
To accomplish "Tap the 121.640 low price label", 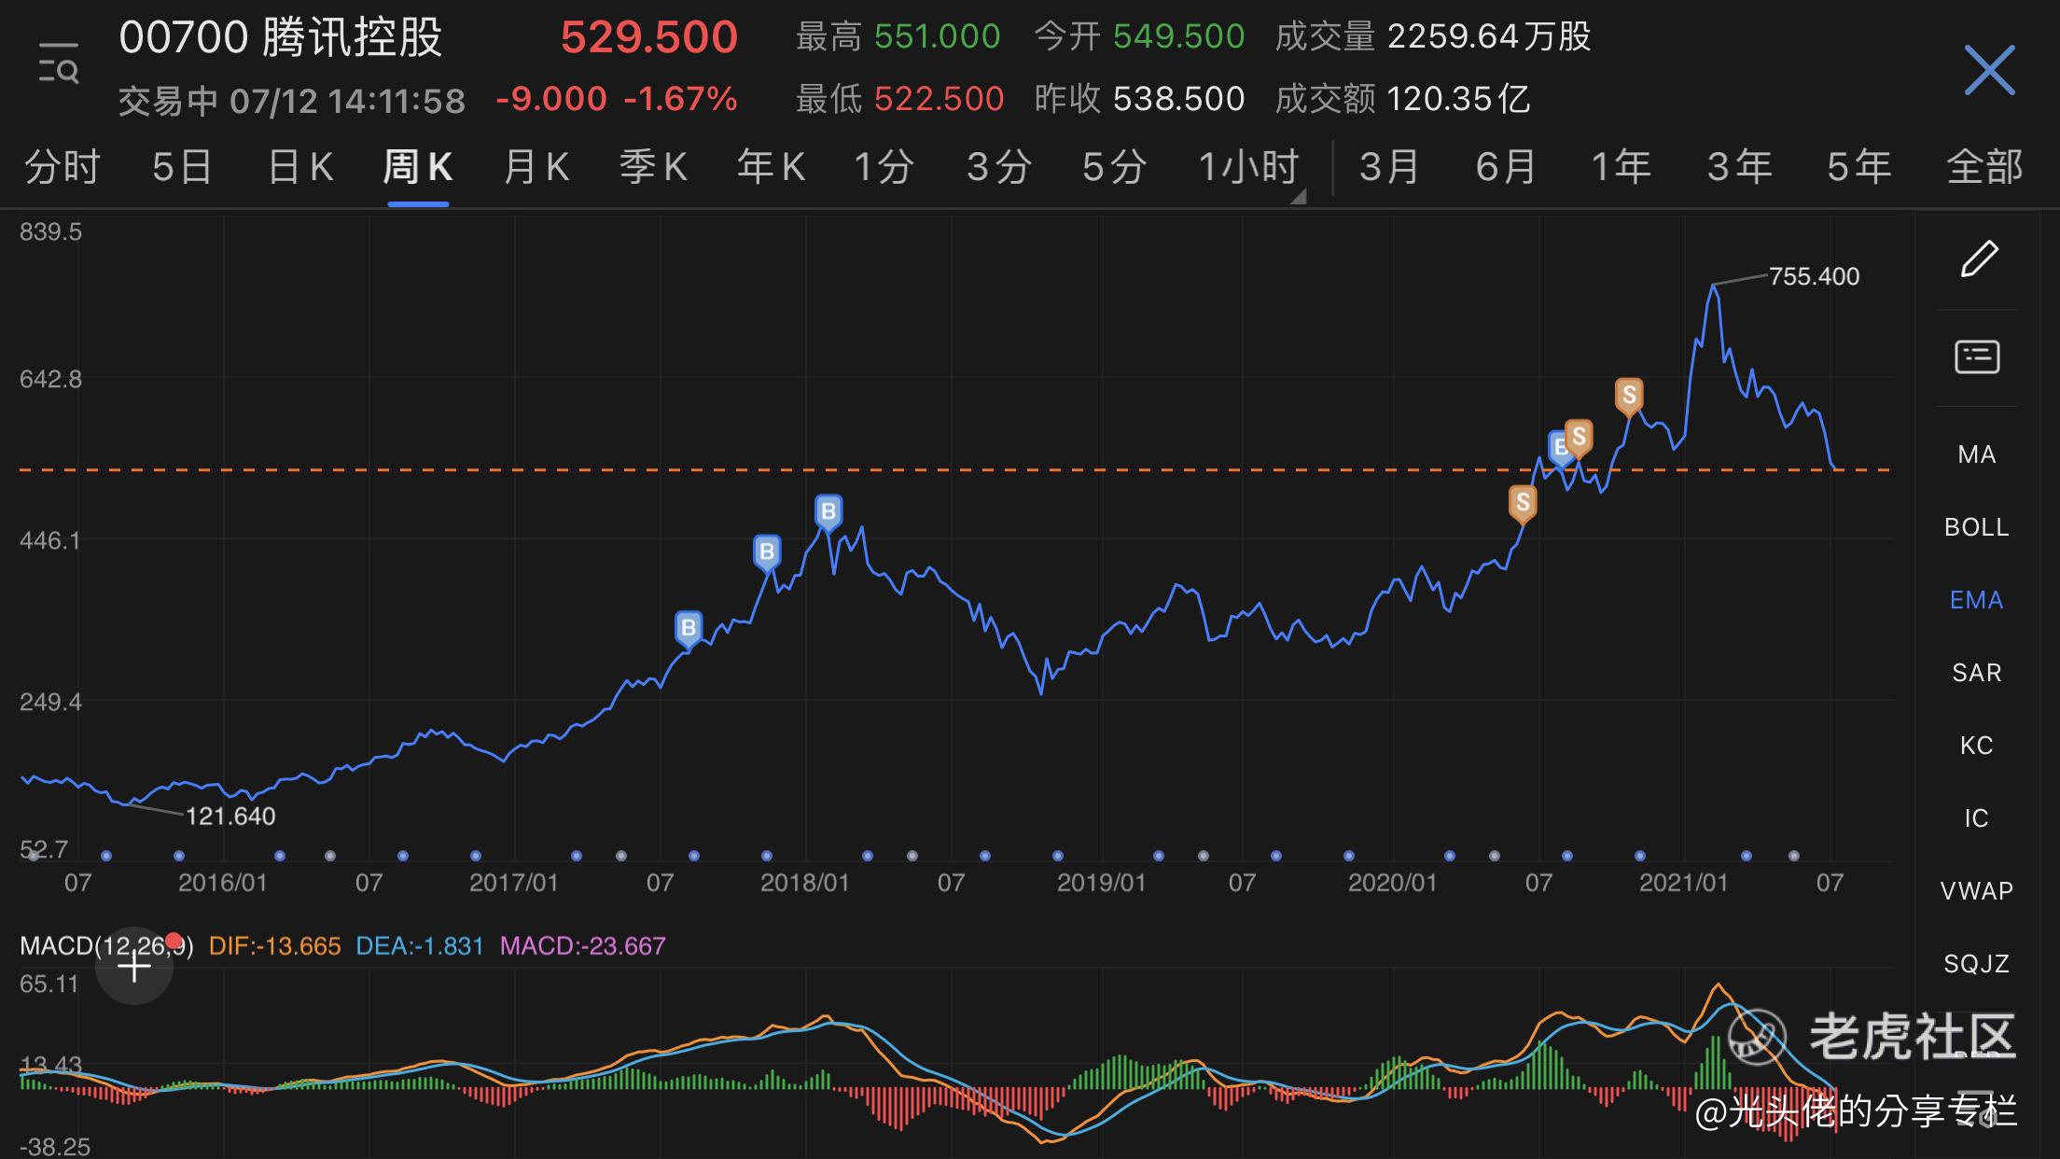I will pyautogui.click(x=230, y=817).
